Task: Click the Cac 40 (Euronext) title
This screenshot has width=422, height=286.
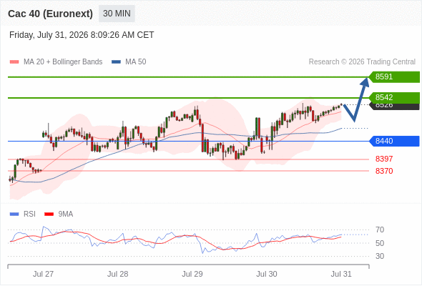Action: tap(50, 14)
